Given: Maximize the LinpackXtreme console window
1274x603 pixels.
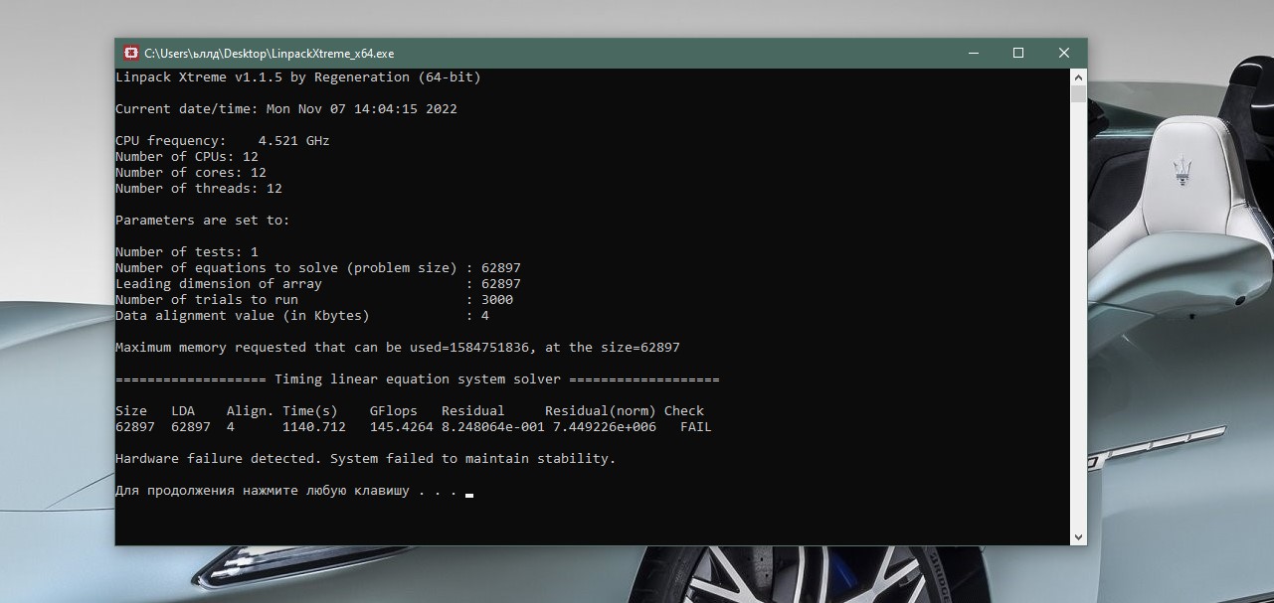Looking at the screenshot, I should 1018,54.
